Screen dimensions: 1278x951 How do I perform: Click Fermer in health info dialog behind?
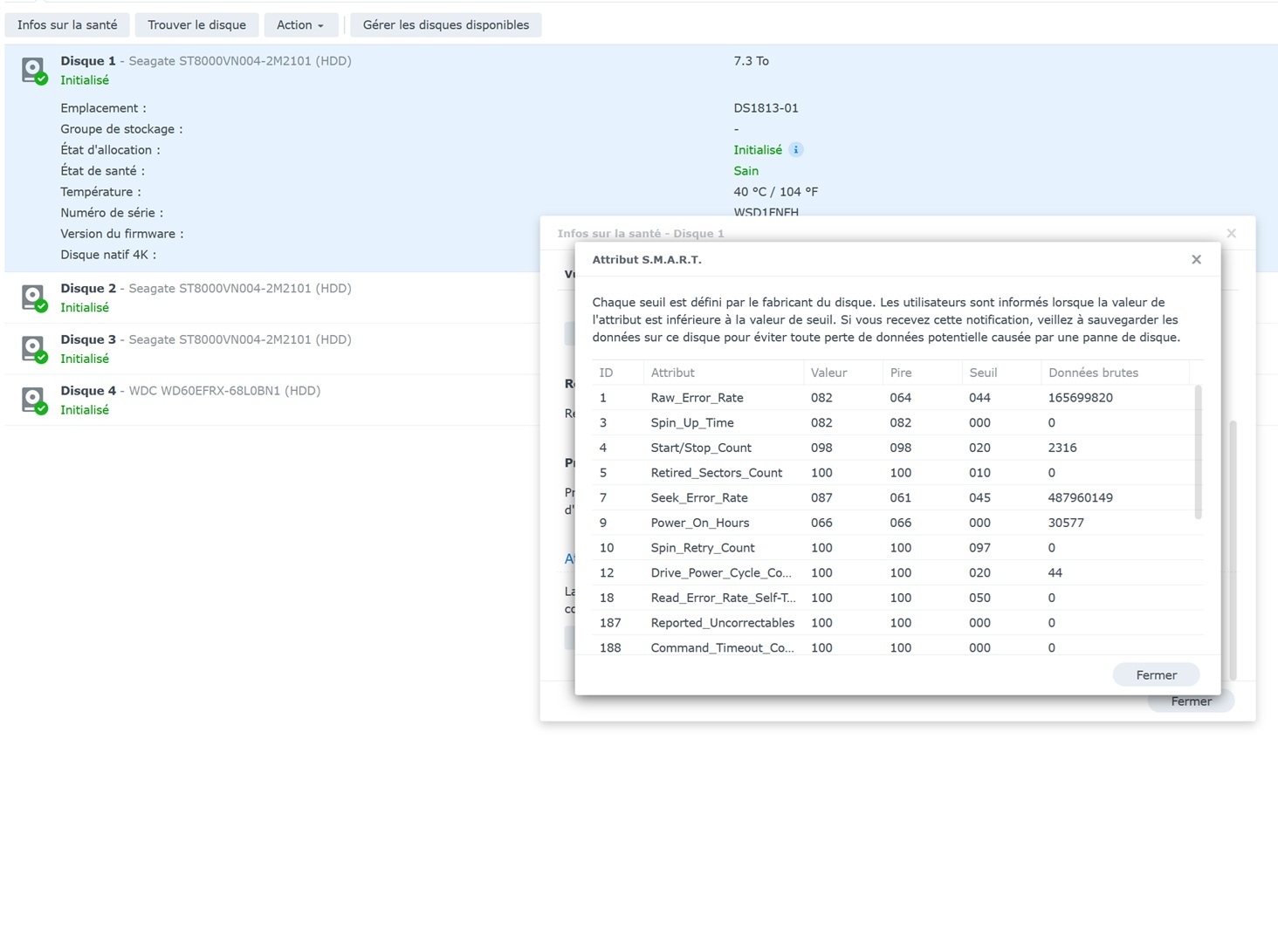[x=1192, y=702]
